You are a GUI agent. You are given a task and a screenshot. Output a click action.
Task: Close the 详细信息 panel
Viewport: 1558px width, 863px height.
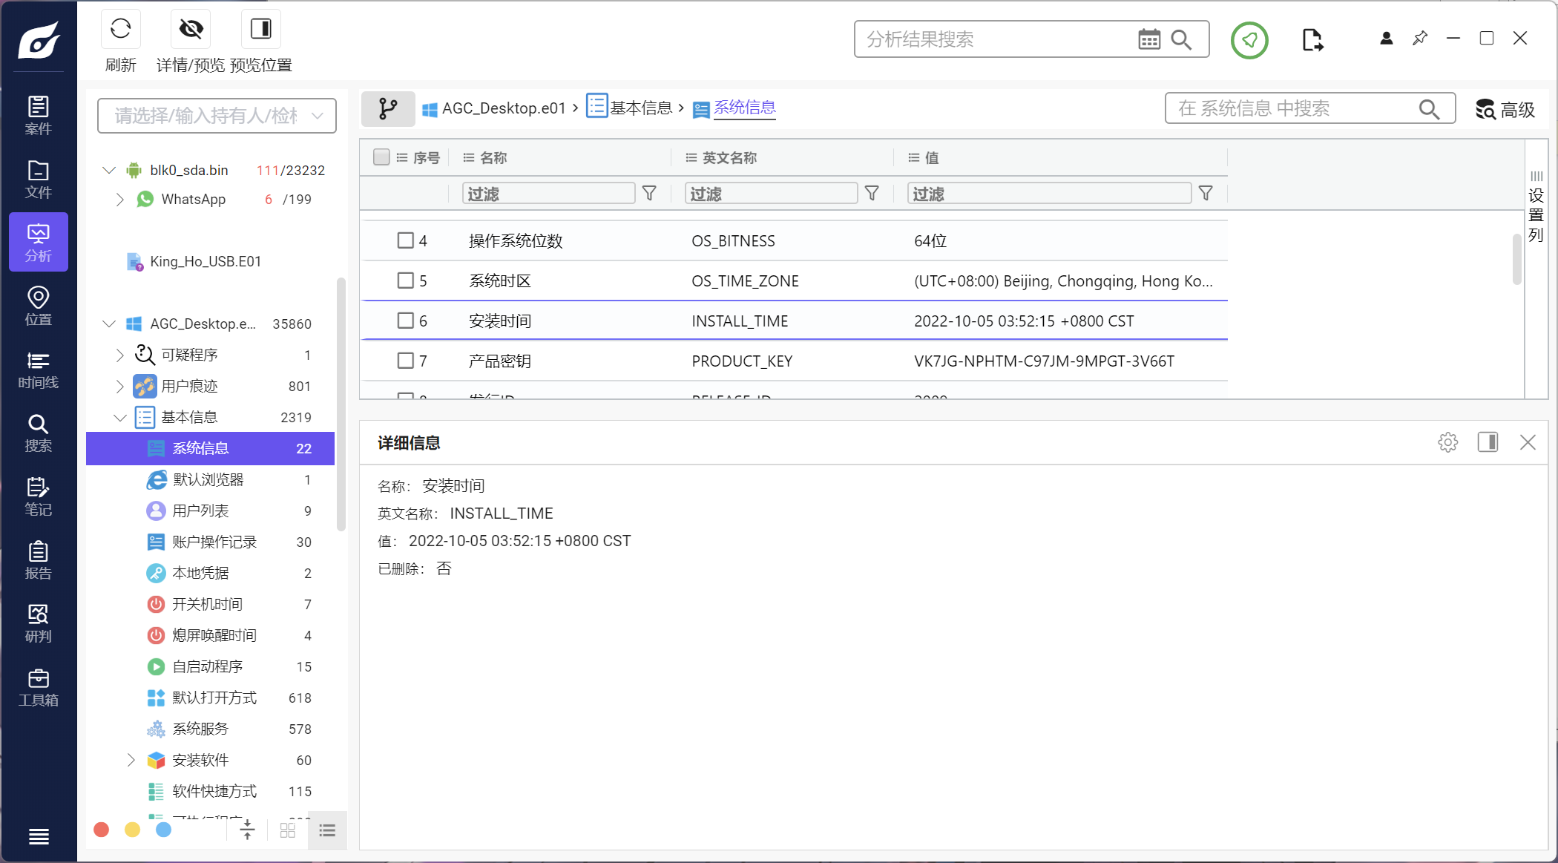click(1528, 442)
